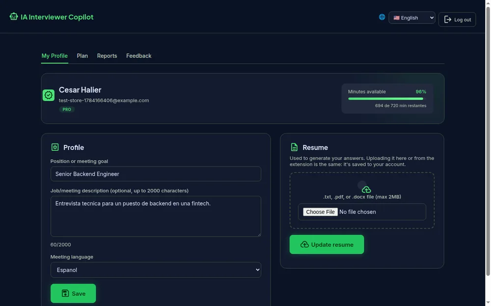Click the Profile section heading
This screenshot has height=306, width=491.
(74, 147)
